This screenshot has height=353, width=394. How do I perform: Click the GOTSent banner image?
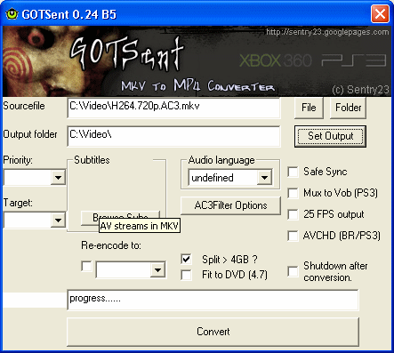[197, 61]
